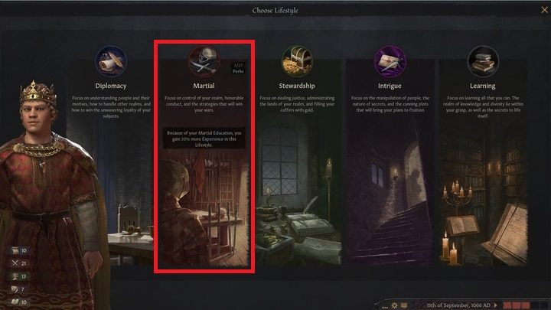Screen dimensions: 551x310
Task: Click the Stewardship treasure chest icon
Action: click(x=297, y=61)
